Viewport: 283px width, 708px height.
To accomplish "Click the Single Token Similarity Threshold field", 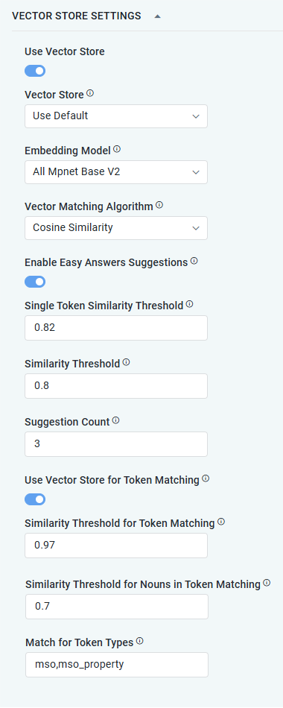I will (x=116, y=328).
